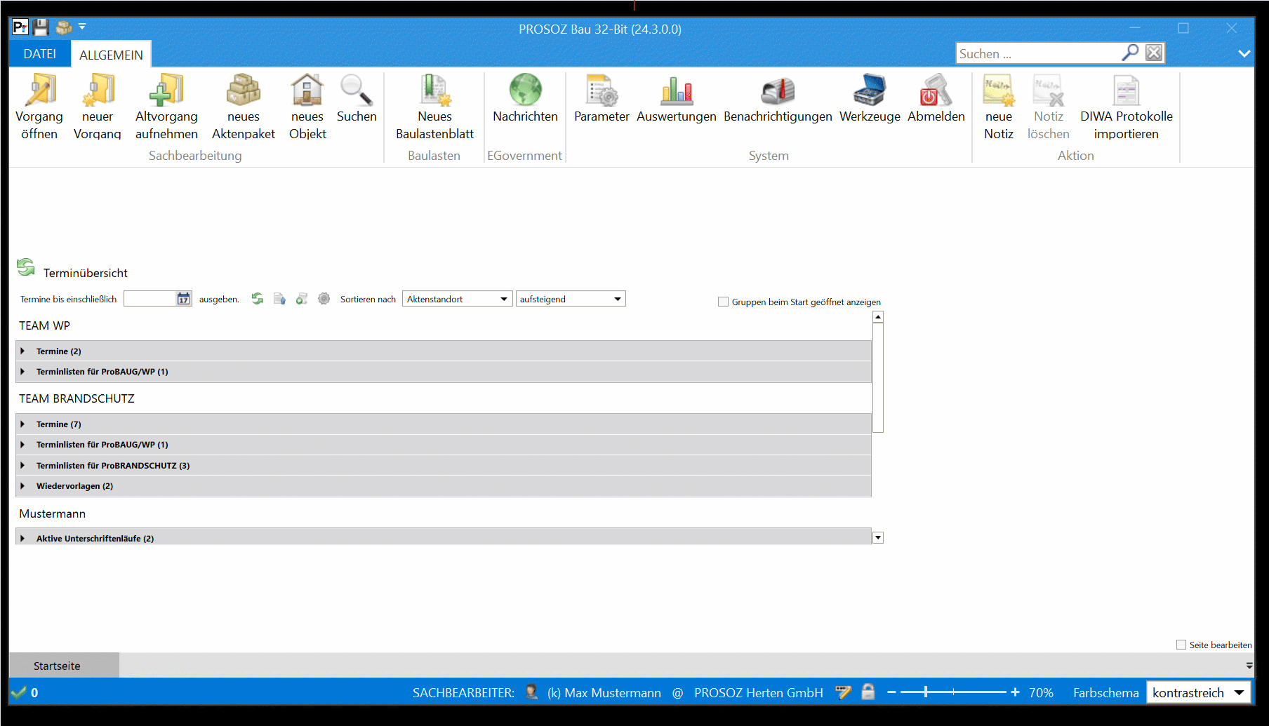The image size is (1269, 726).
Task: Click zoom in plus button
Action: pyautogui.click(x=1015, y=692)
